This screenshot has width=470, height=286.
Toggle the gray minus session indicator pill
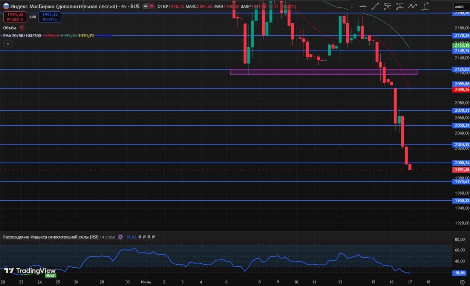click(146, 6)
